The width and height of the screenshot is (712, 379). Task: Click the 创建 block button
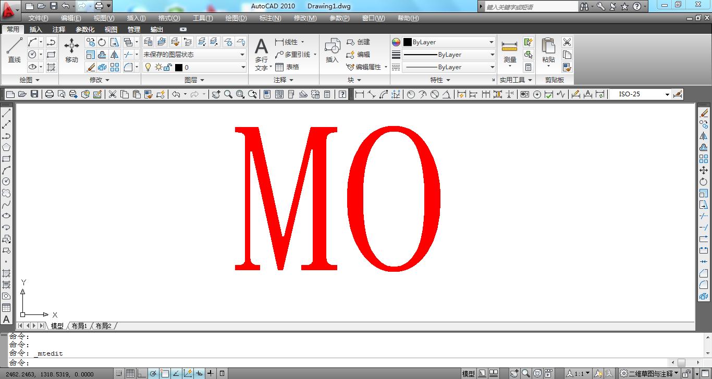coord(358,42)
